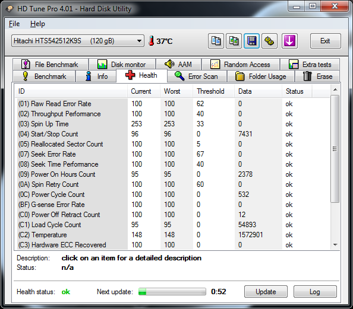This screenshot has height=309, width=353.
Task: Click the blue Info icon
Action: [x=89, y=76]
